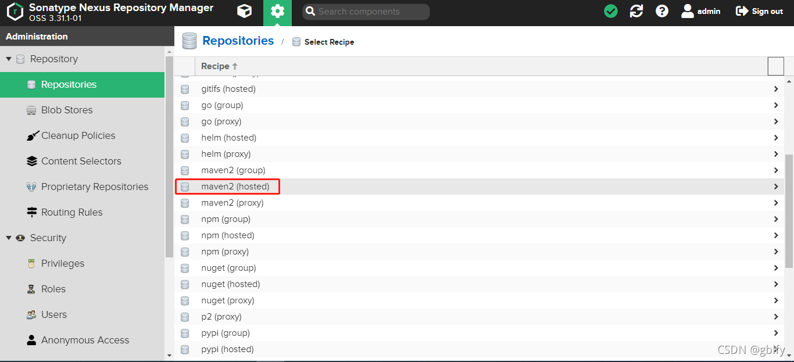794x362 pixels.
Task: Collapse the Security tree section
Action: point(9,238)
